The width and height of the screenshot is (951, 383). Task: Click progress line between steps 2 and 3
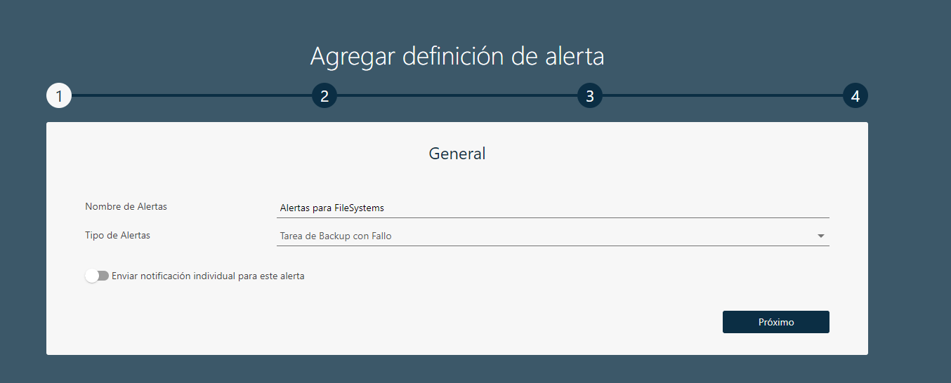click(457, 95)
